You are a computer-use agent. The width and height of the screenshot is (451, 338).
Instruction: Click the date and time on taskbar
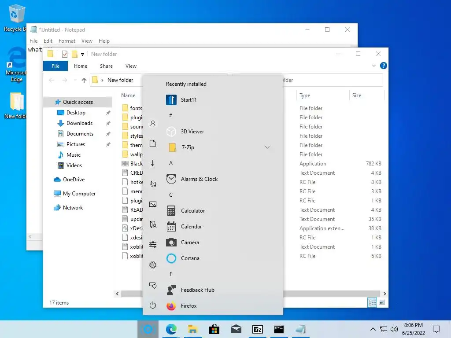click(x=413, y=329)
